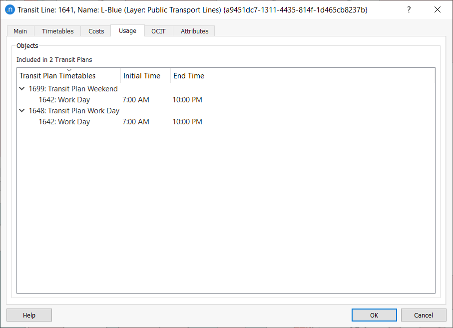Open the title bar help question mark
This screenshot has height=328, width=453.
[409, 9]
